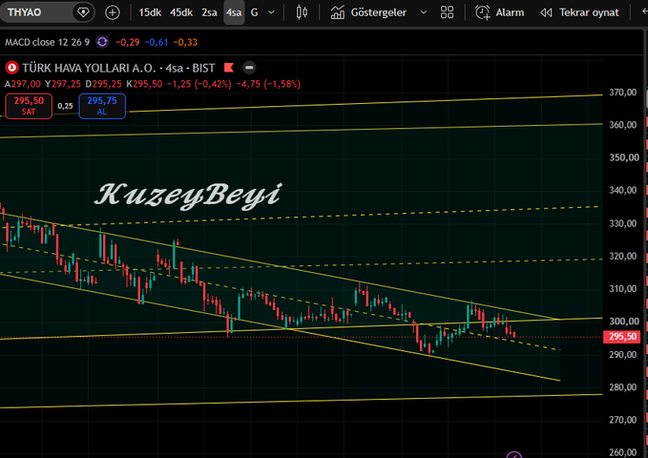Screen dimensions: 648x458
Task: Click the open price A297,00
Action: tap(22, 84)
